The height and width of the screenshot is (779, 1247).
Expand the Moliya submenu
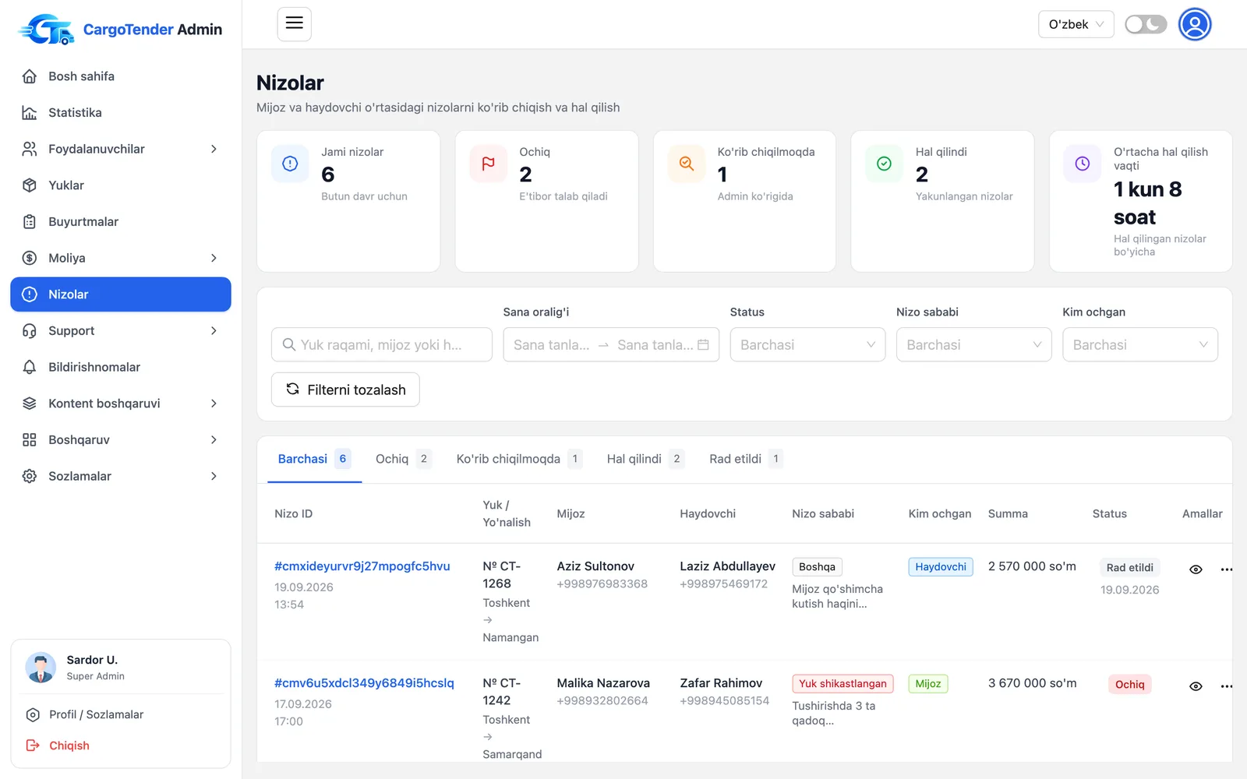click(x=121, y=258)
